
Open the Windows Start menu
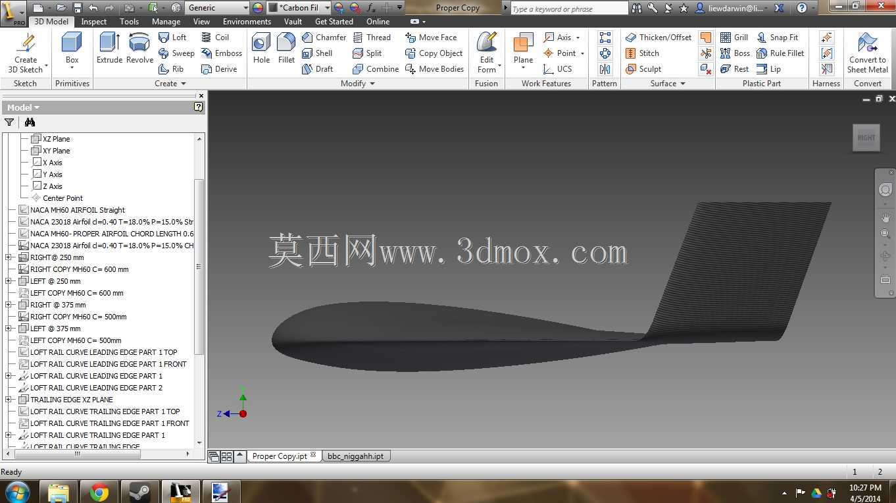17,492
